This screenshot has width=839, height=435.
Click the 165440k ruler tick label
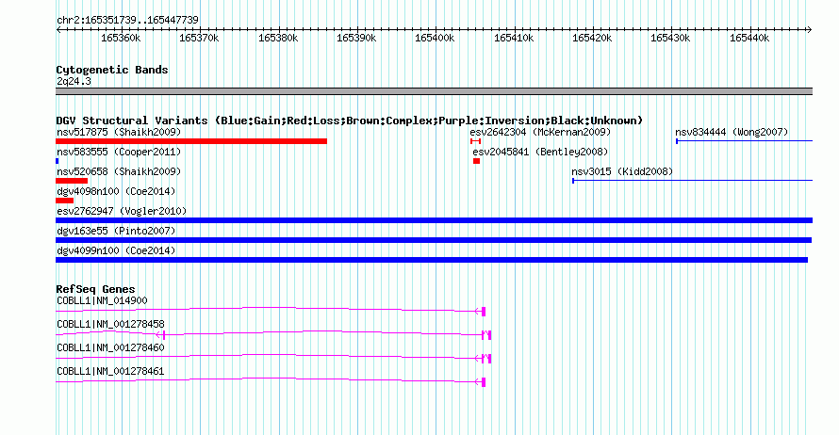tap(749, 38)
